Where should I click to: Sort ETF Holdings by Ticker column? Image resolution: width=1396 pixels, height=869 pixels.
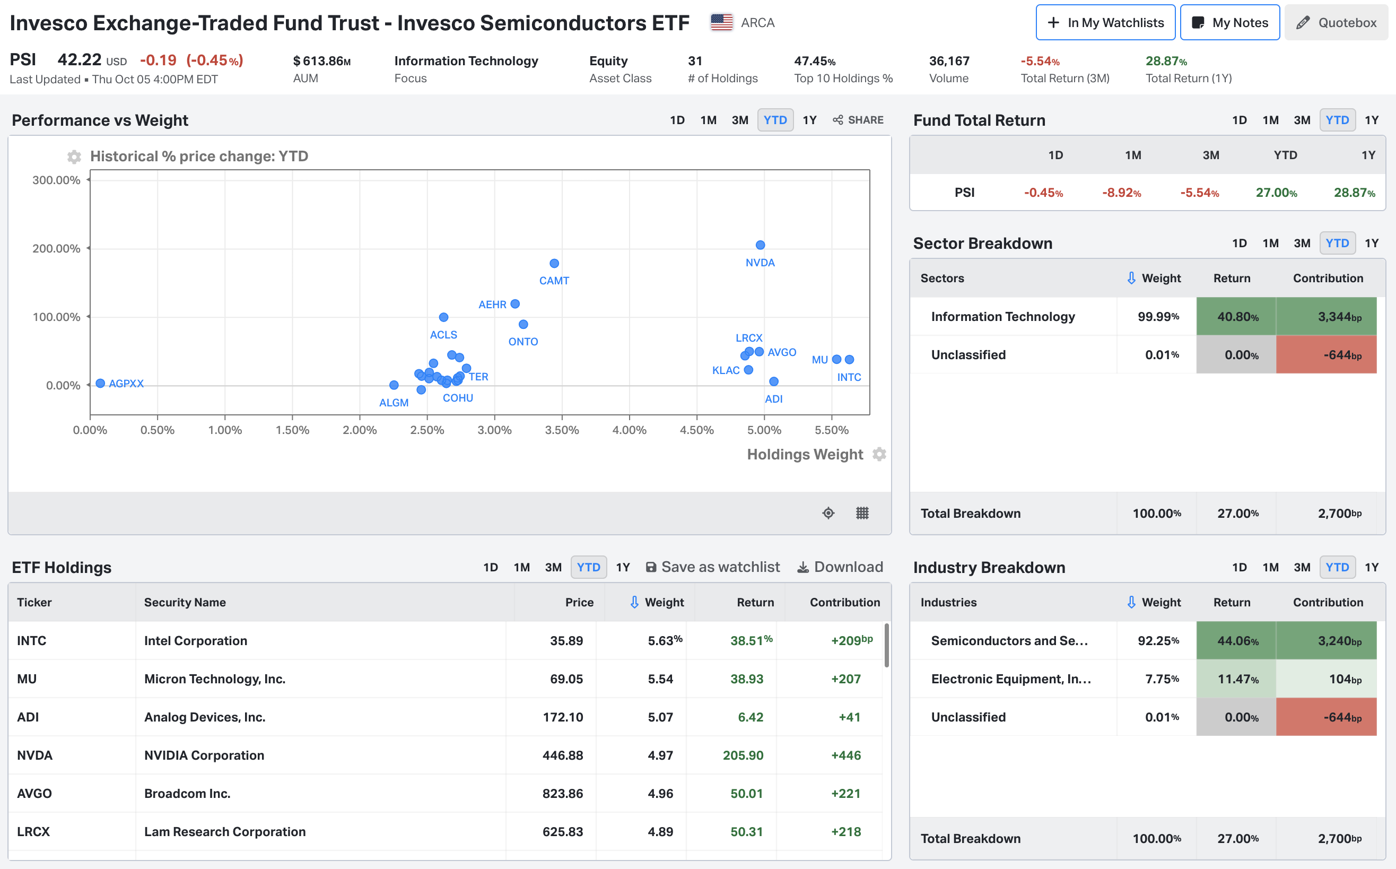pyautogui.click(x=34, y=602)
